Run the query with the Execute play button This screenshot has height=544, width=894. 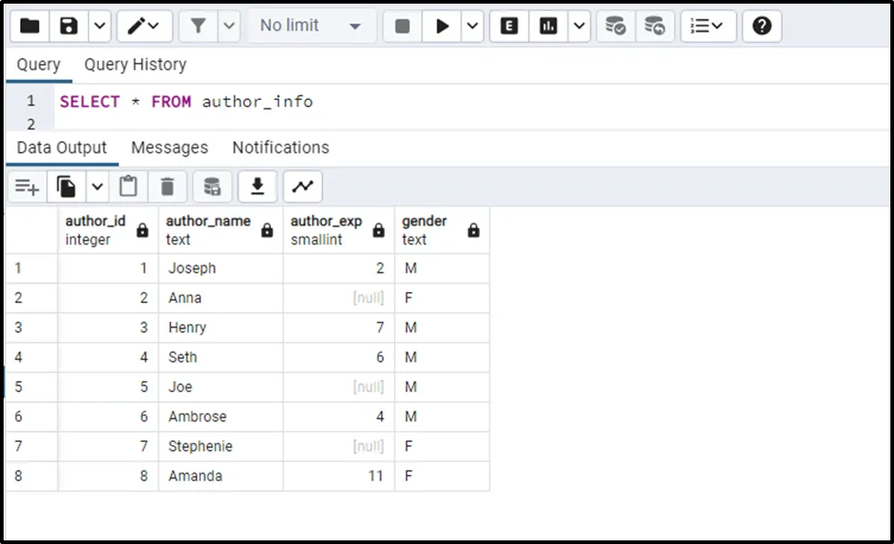(x=442, y=26)
